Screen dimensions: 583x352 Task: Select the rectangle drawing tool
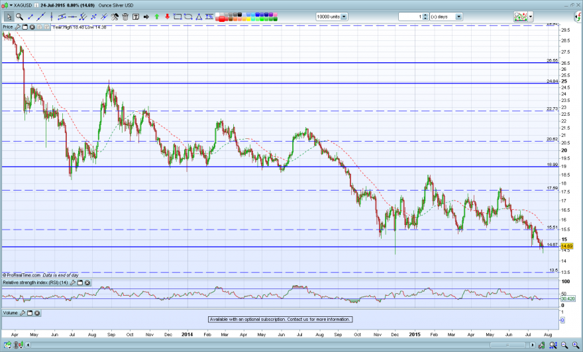[x=178, y=17]
